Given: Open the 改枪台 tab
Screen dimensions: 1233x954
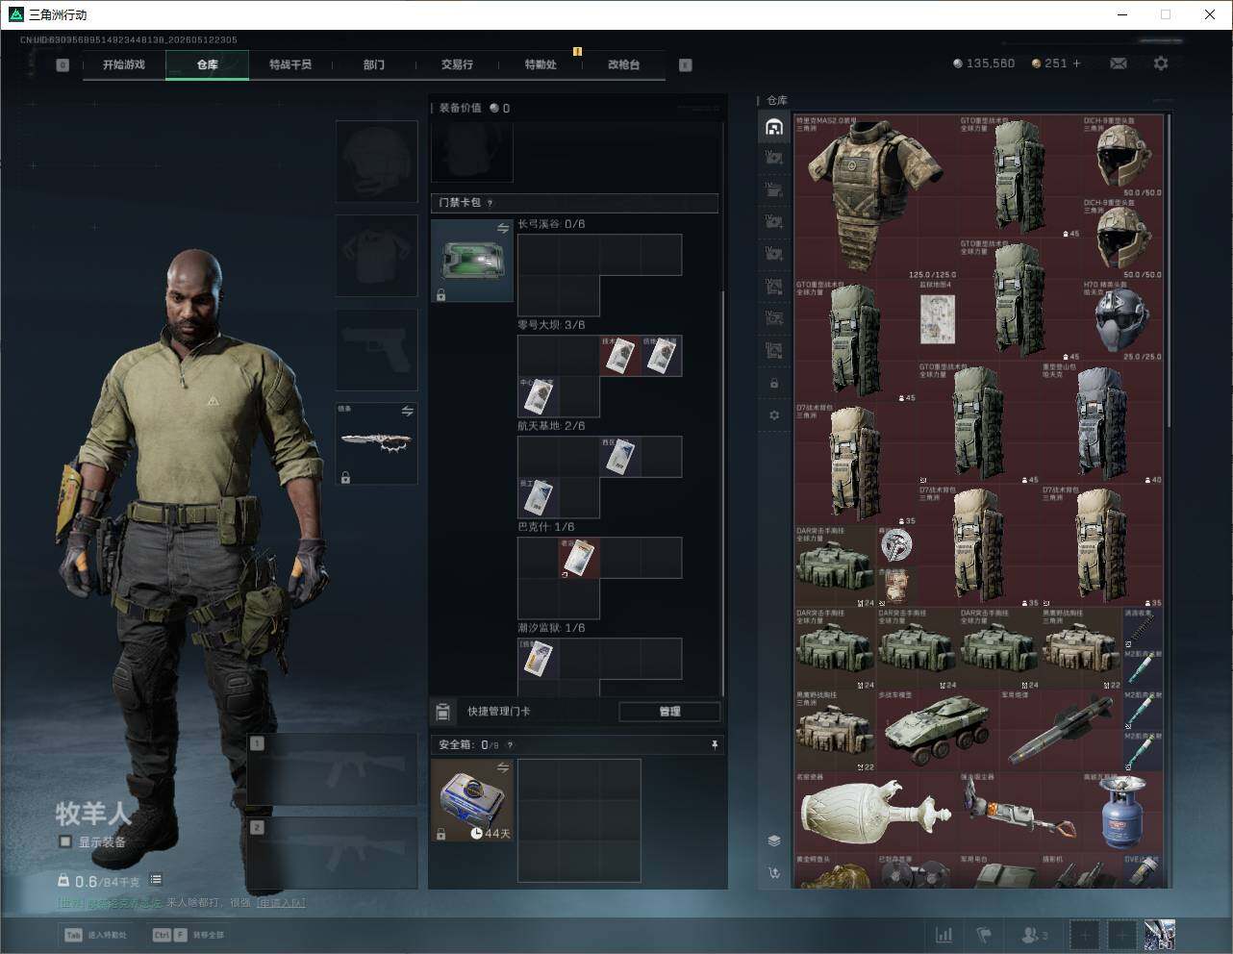Looking at the screenshot, I should (623, 65).
